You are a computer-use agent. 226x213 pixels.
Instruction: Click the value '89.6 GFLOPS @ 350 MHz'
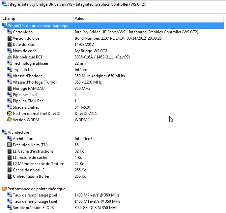[96, 208]
